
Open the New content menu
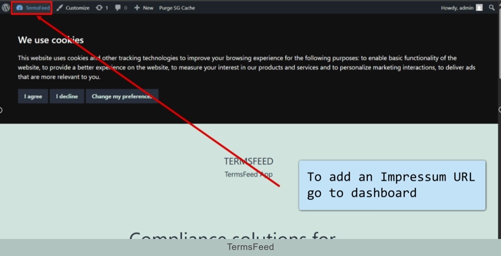pos(144,8)
